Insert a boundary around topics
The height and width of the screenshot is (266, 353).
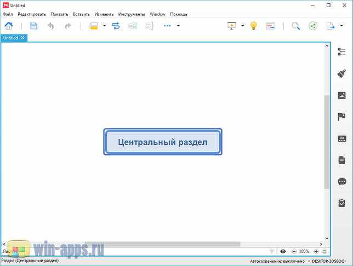click(133, 26)
